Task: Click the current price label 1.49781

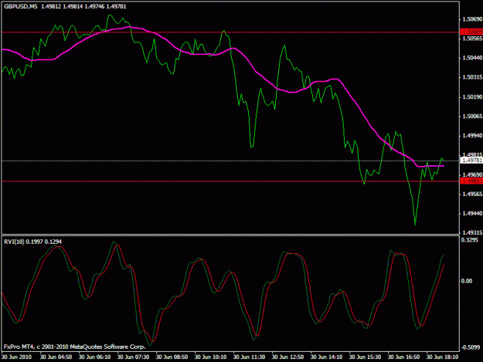Action: (x=471, y=161)
